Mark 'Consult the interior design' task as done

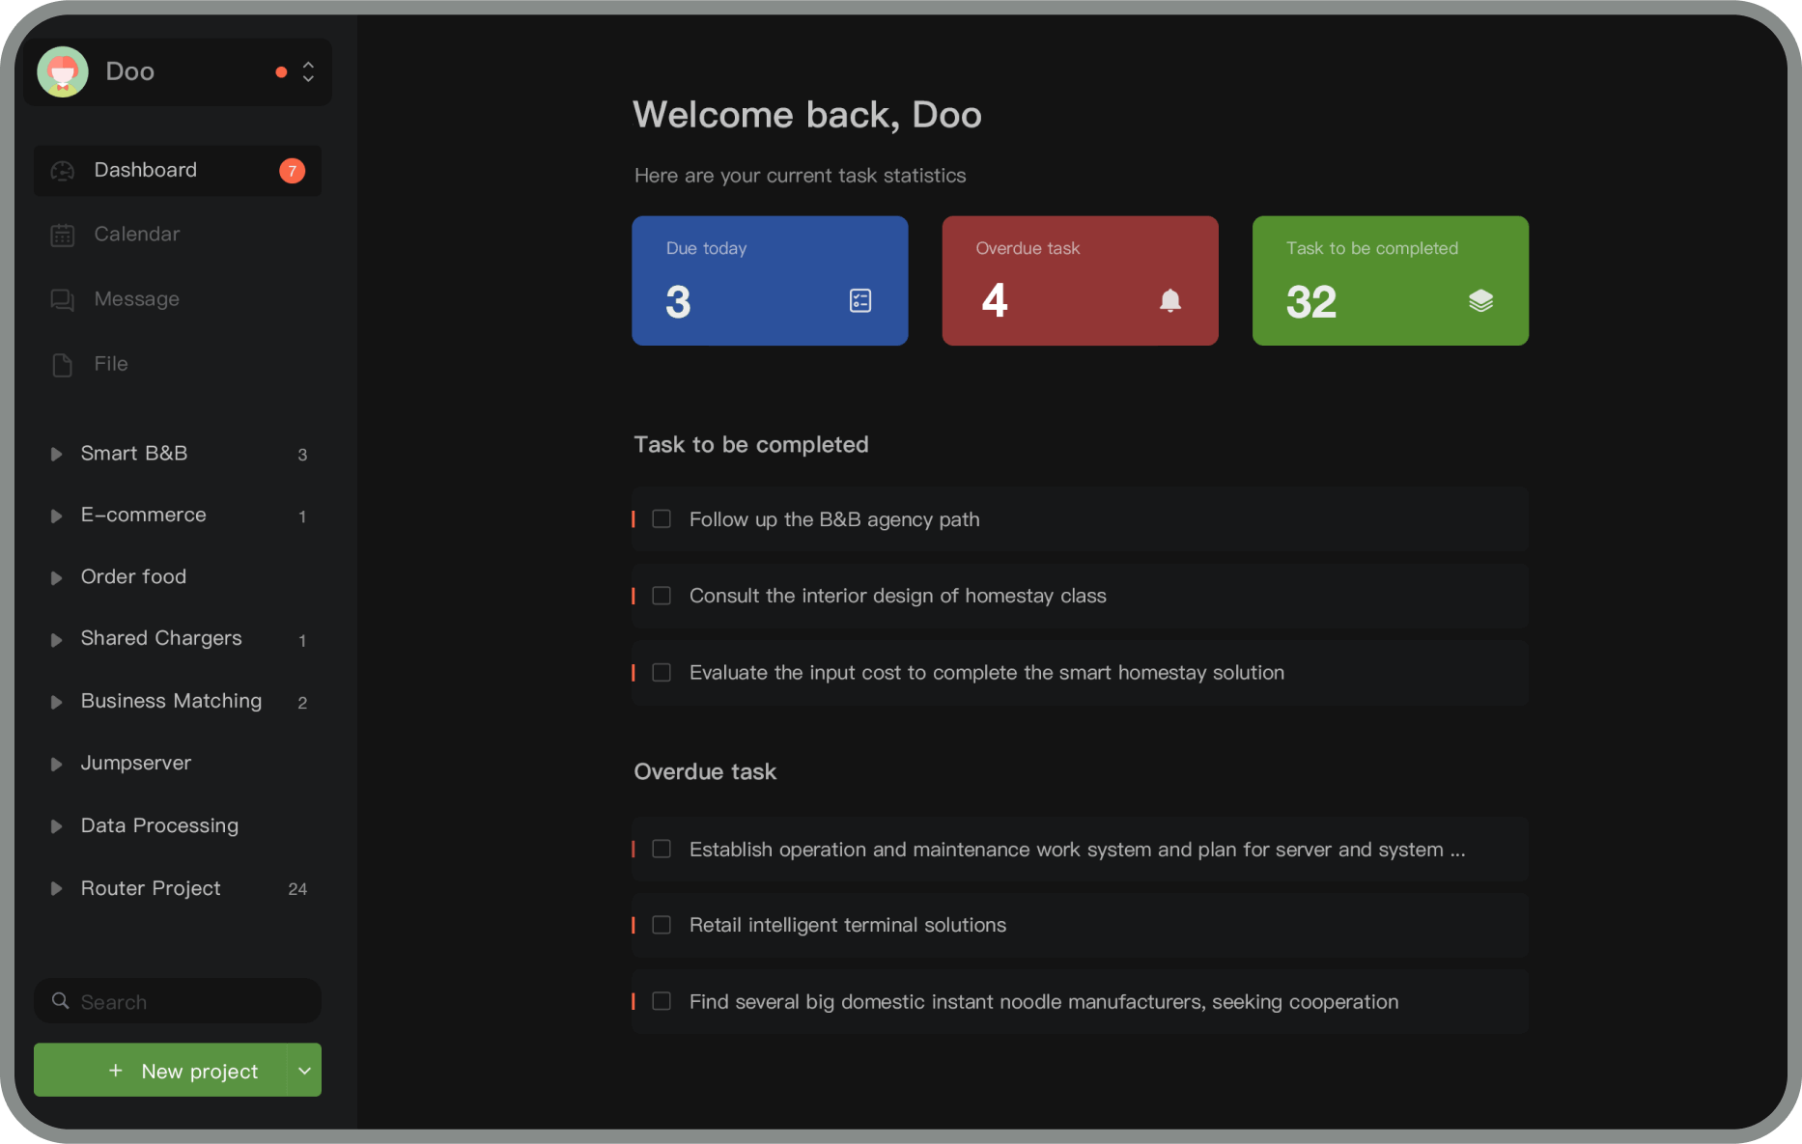[x=662, y=596]
